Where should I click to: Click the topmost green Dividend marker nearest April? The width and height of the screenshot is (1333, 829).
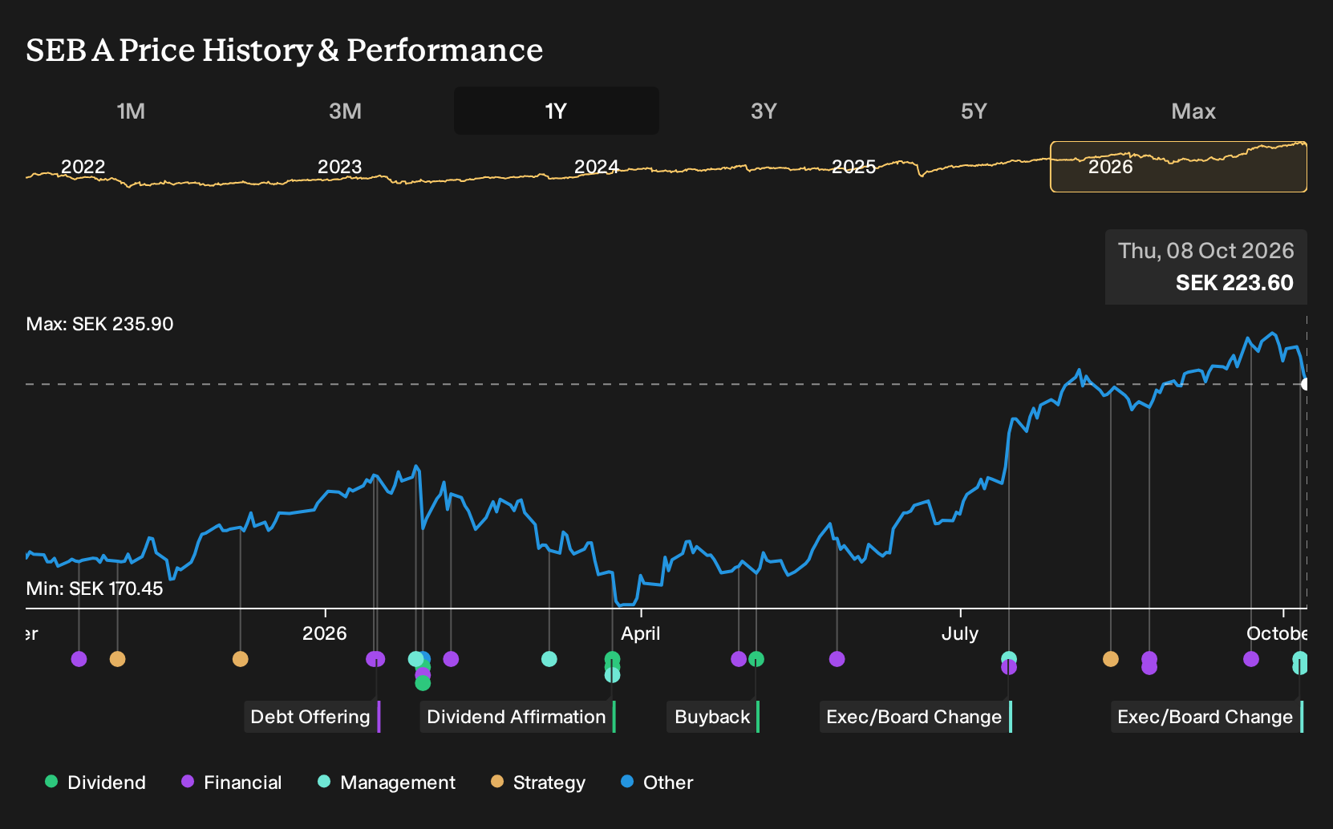coord(612,658)
